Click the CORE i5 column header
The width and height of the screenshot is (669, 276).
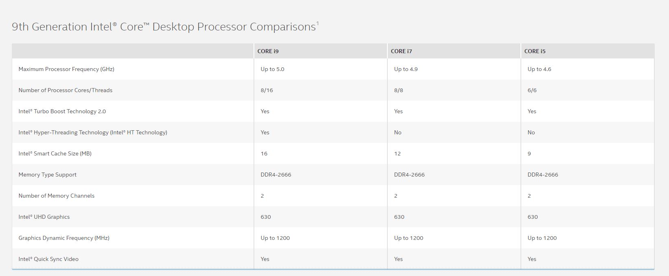point(535,51)
